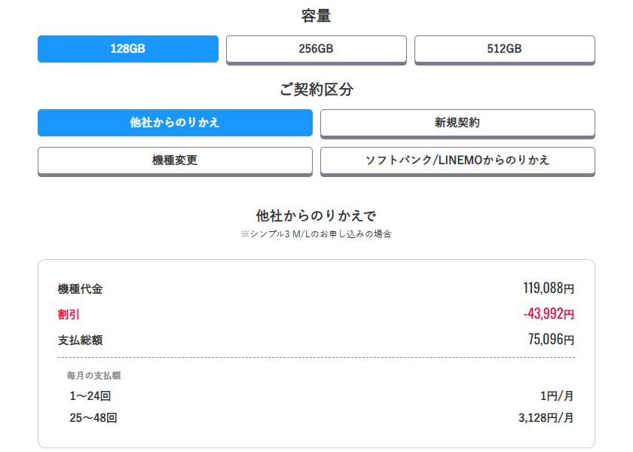Click the ご契約区分 section heading
This screenshot has height=452, width=633.
[316, 90]
